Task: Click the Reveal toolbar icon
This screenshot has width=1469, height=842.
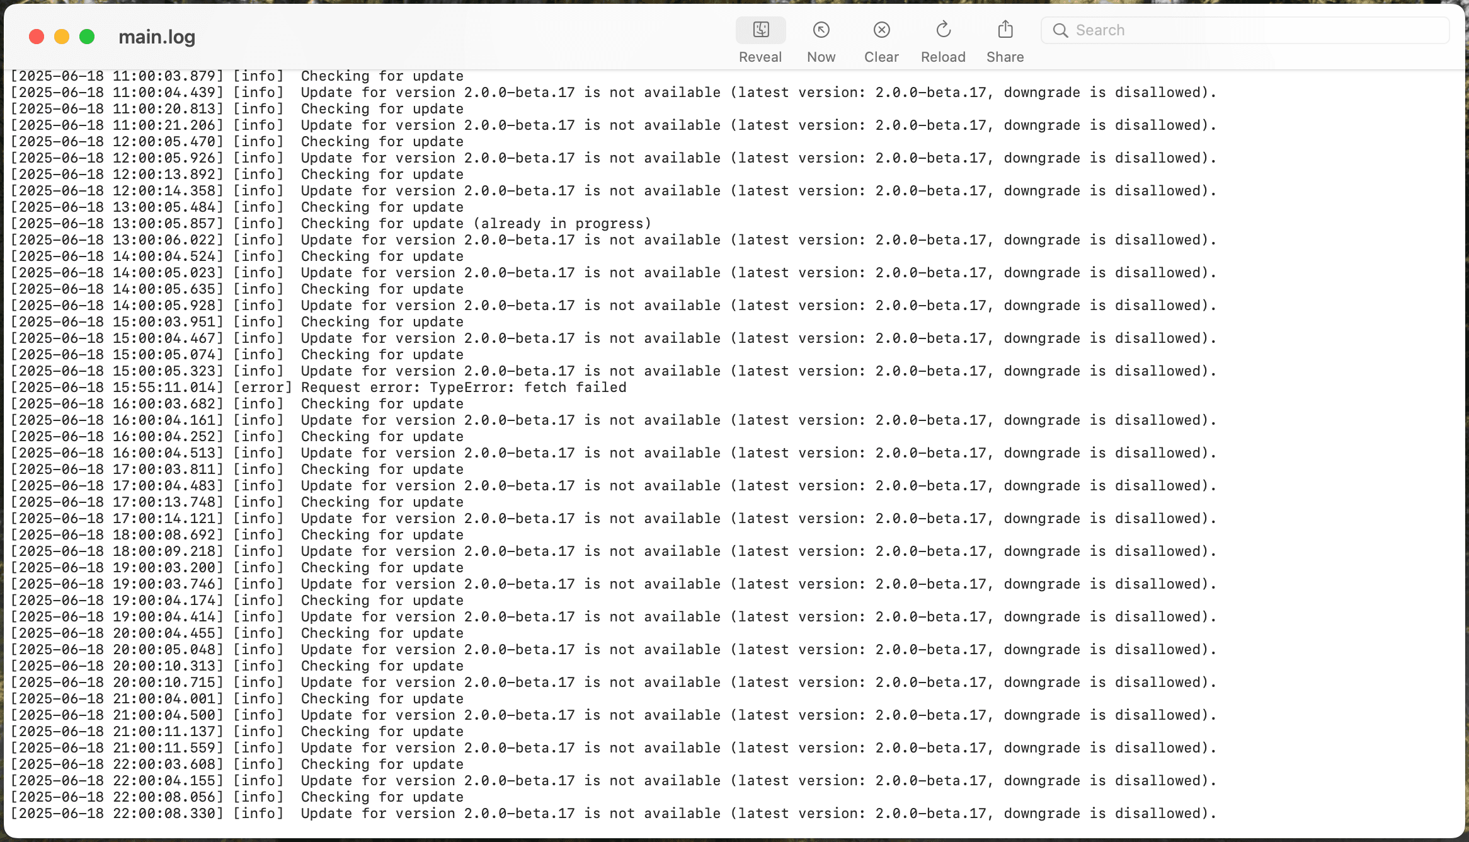Action: tap(760, 30)
